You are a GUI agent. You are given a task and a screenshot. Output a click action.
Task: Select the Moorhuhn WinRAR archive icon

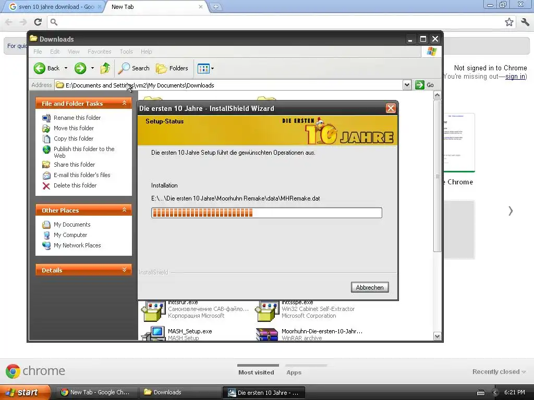click(x=267, y=334)
